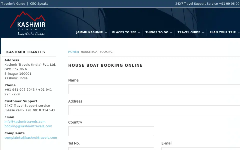Click the Customer Support heading

pos(21,101)
